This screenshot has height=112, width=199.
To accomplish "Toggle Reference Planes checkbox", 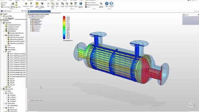I will pyautogui.click(x=31, y=18).
